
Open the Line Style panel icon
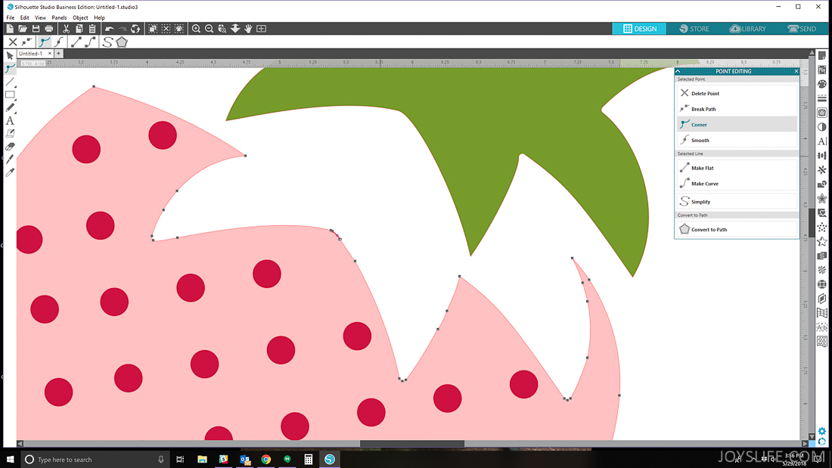822,99
